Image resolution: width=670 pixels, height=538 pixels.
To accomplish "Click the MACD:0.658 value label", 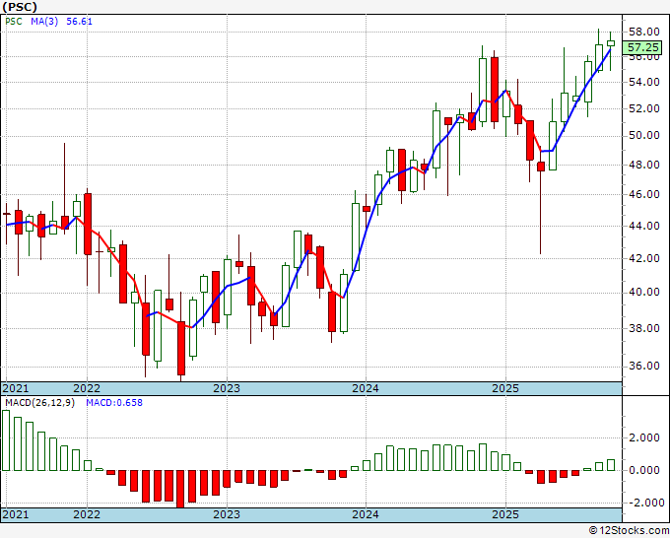I will [x=114, y=403].
